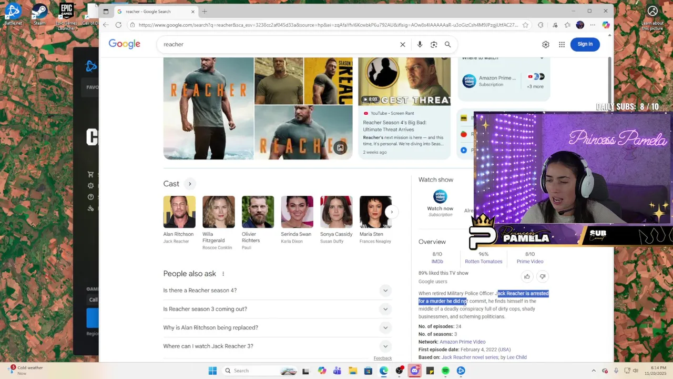Screen dimensions: 673x379
Task: Launch Steam desktop shortcut
Action: (39, 14)
